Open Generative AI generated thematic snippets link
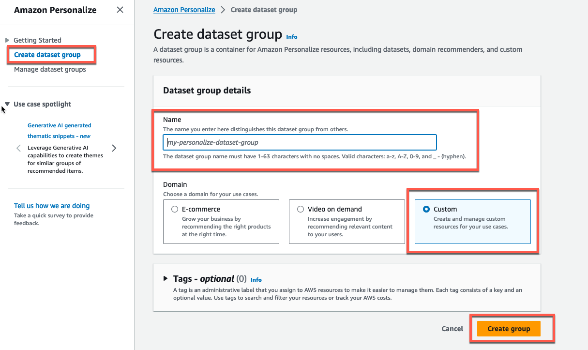This screenshot has width=588, height=350. pos(59,131)
